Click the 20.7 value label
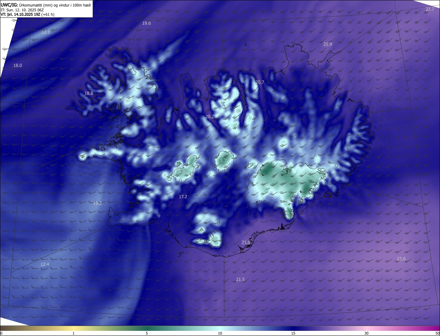This screenshot has width=440, height=336. [260, 82]
